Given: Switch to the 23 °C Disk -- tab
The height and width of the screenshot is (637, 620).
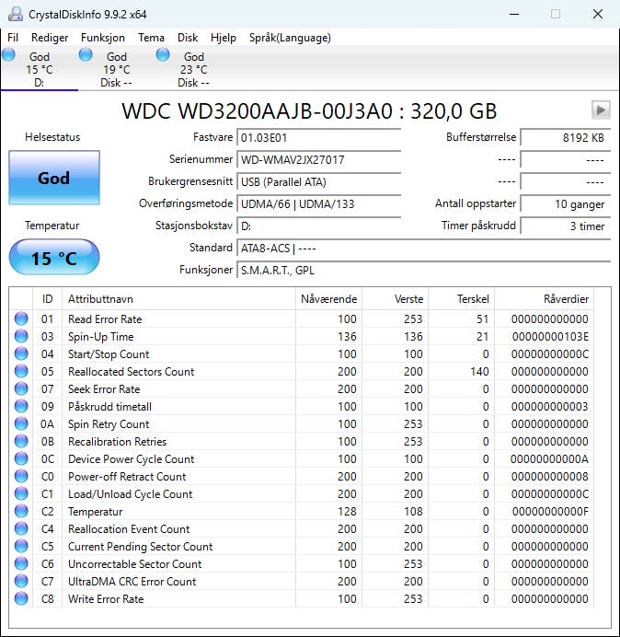Looking at the screenshot, I should click(194, 69).
